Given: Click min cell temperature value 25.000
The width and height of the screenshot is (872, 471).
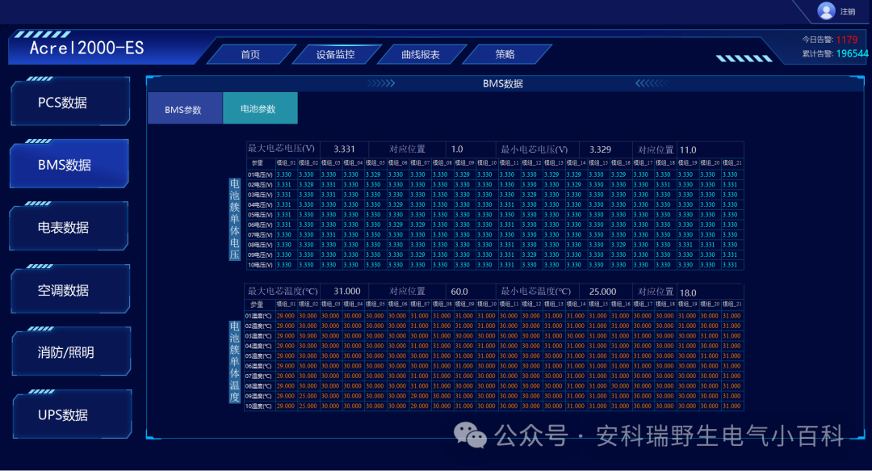Looking at the screenshot, I should pyautogui.click(x=603, y=292).
